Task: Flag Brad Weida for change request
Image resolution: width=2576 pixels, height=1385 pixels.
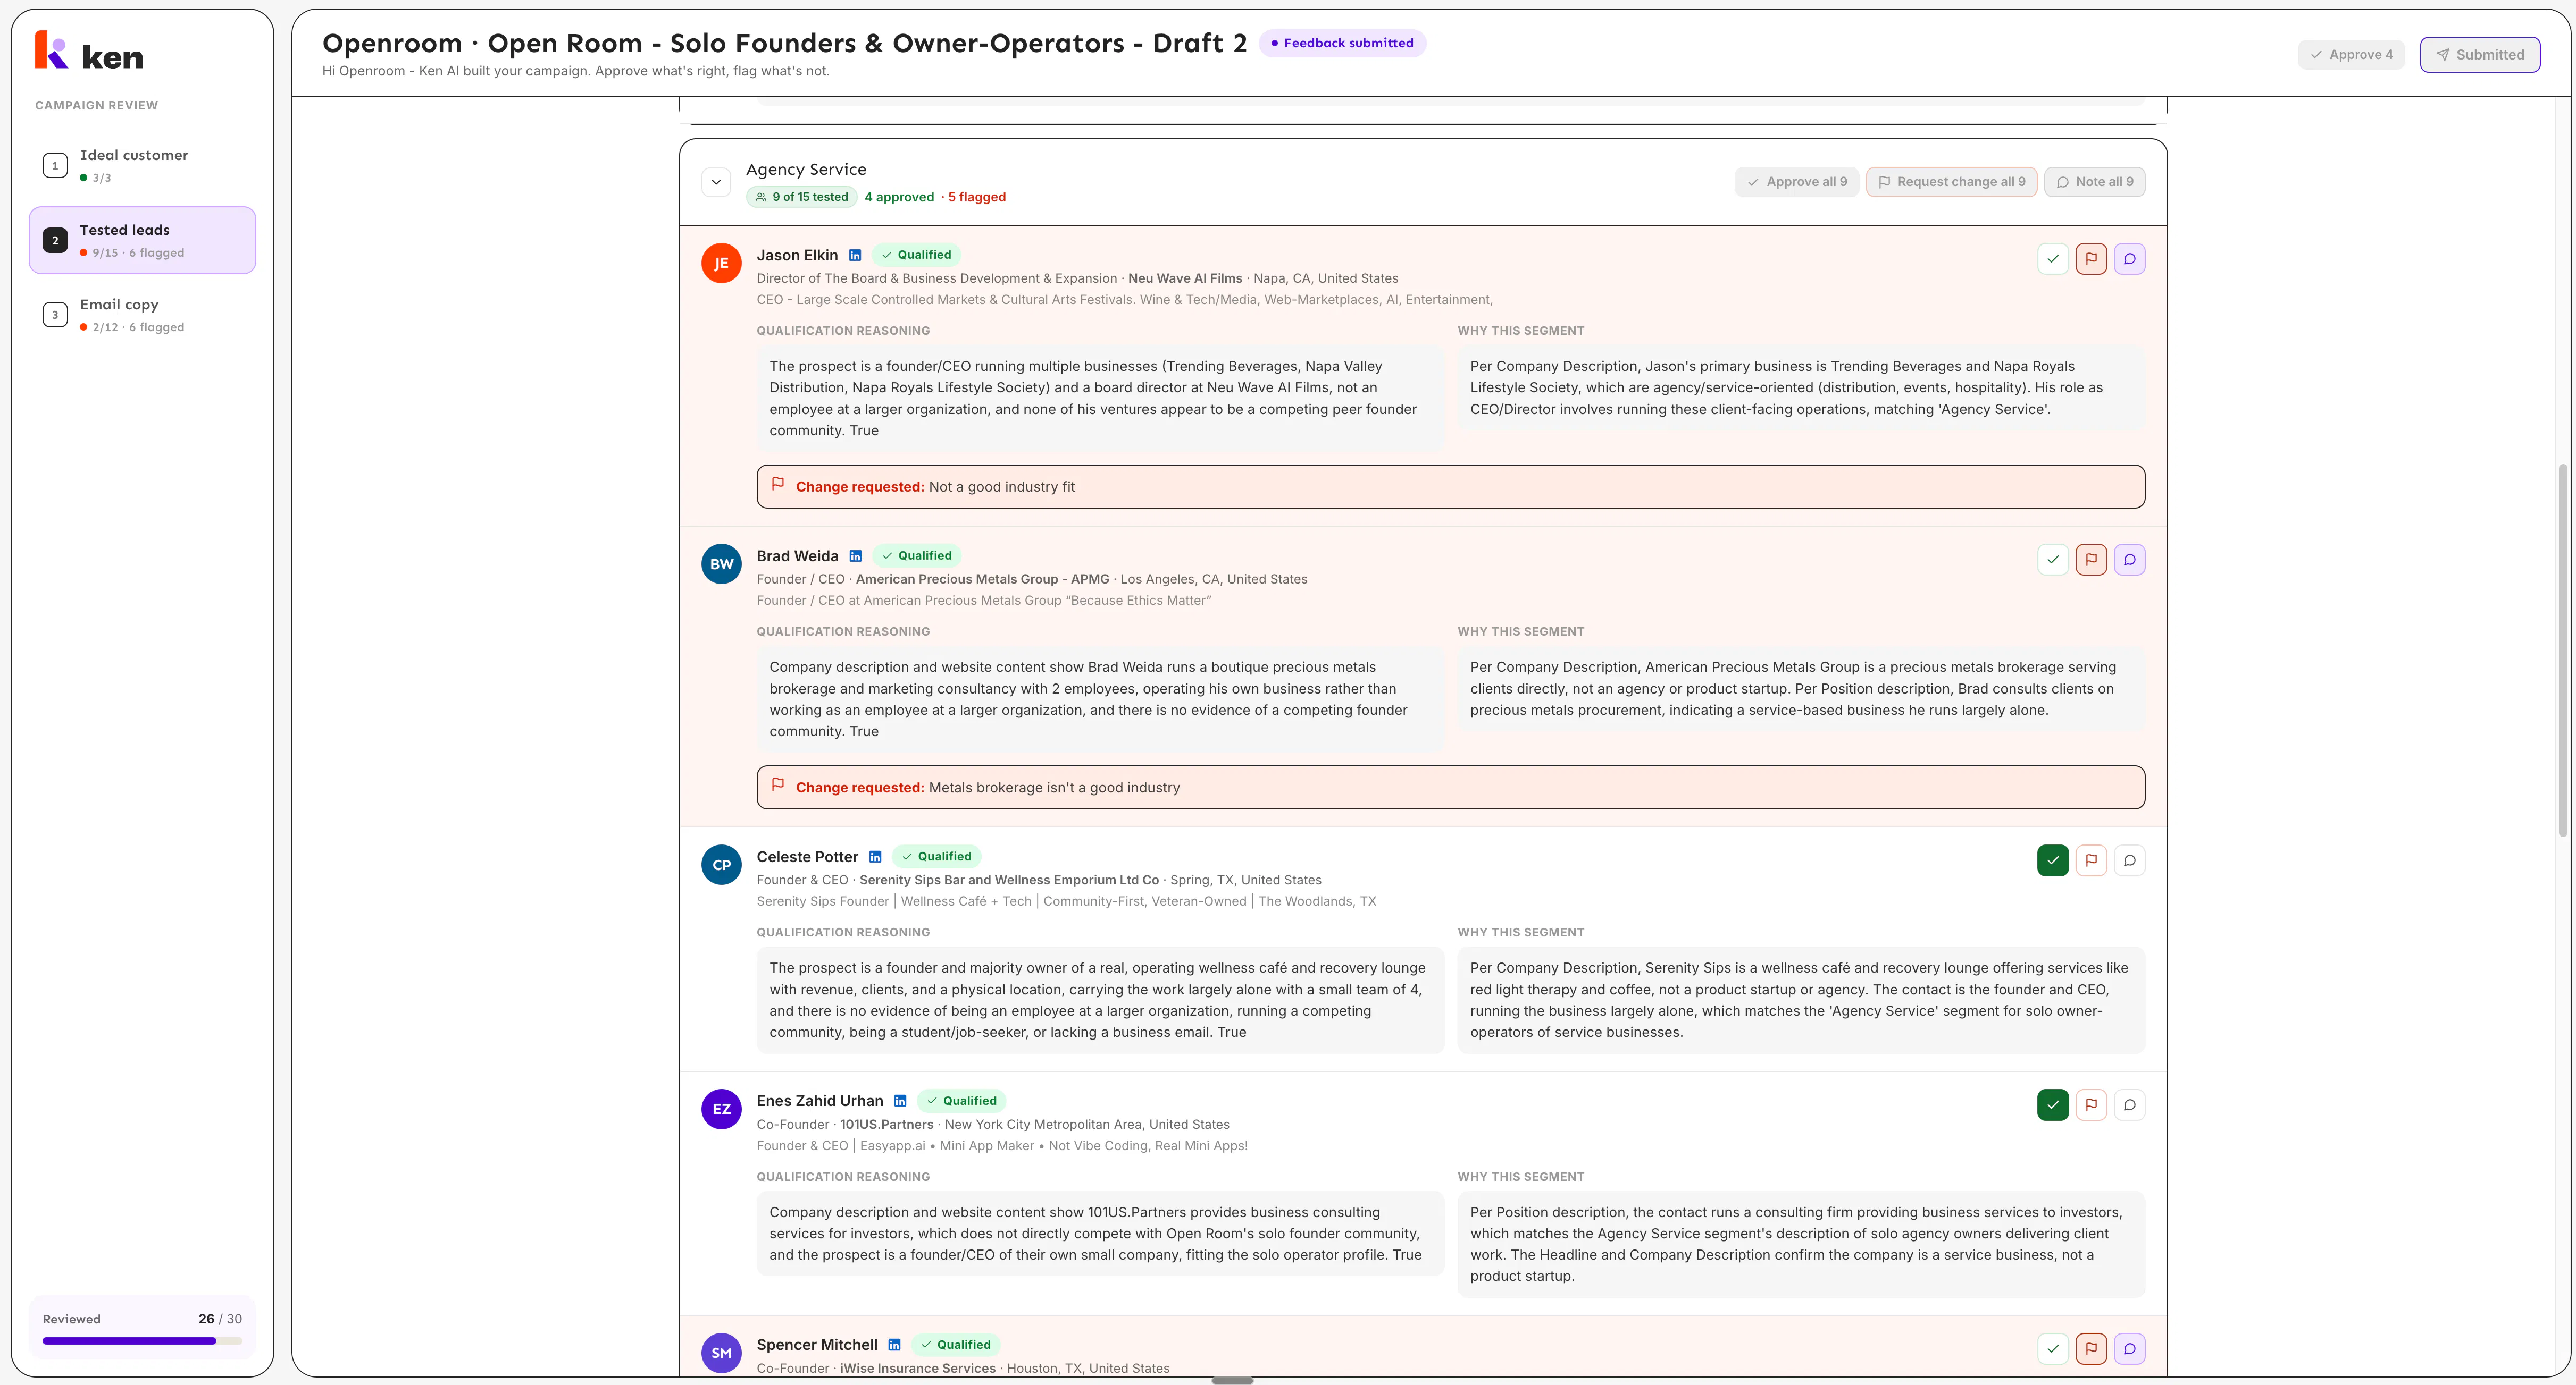Action: [2091, 560]
